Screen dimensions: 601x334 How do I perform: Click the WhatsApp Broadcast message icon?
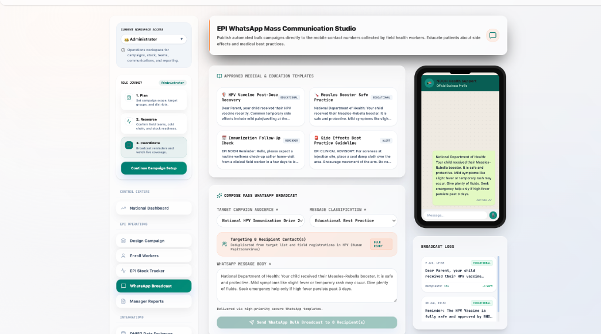pyautogui.click(x=123, y=286)
